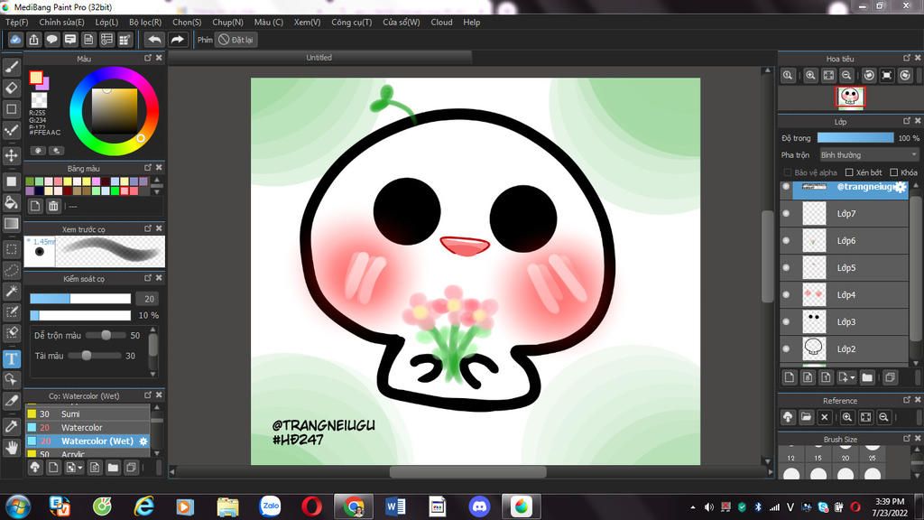Screen dimensions: 924x520
Task: Switch to the Untitled canvas tab
Action: [x=319, y=57]
